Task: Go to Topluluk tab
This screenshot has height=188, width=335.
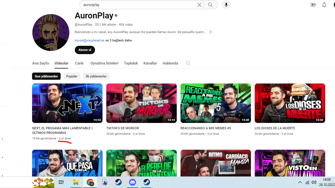Action: [x=131, y=63]
